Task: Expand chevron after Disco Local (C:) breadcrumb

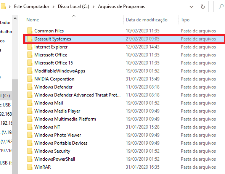Action: tap(93, 7)
